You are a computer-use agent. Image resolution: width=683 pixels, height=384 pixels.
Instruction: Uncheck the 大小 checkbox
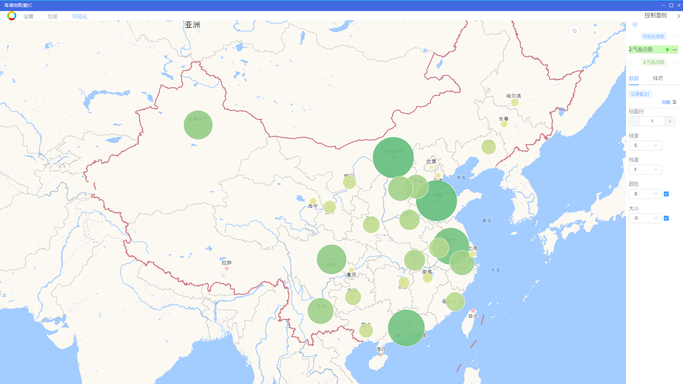tap(666, 218)
